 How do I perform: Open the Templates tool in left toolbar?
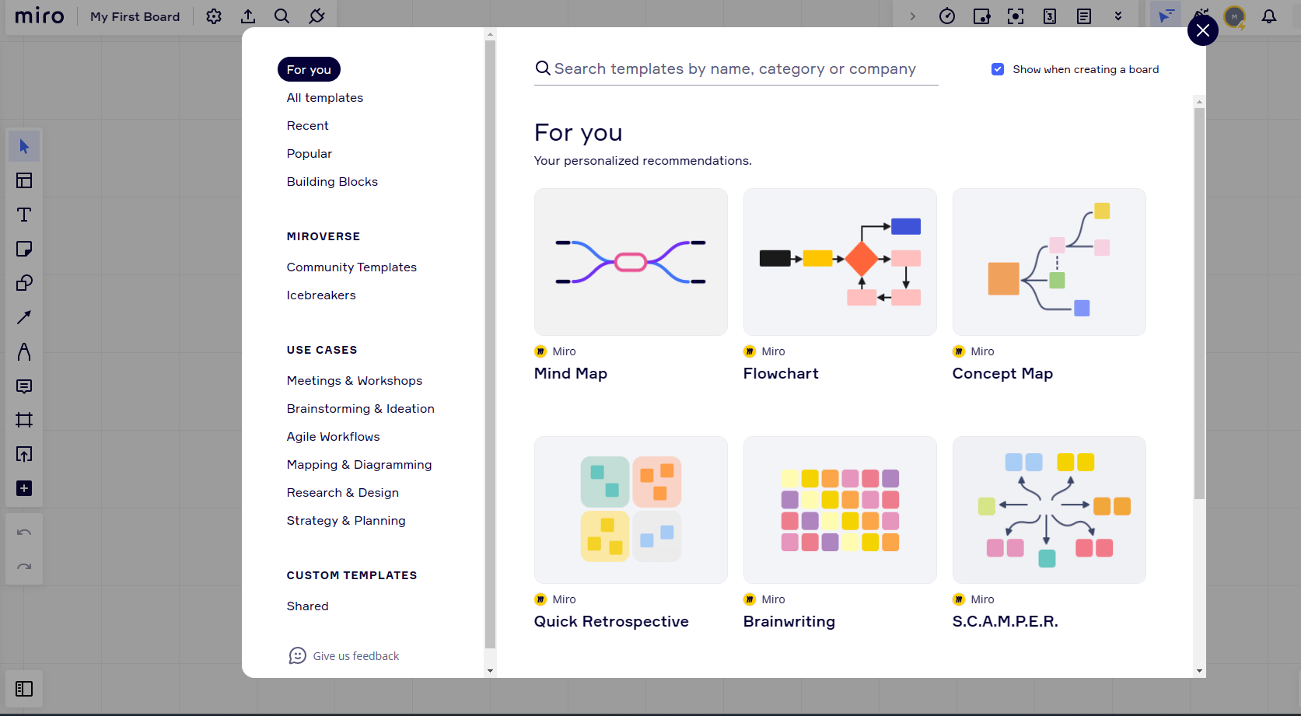pyautogui.click(x=24, y=180)
